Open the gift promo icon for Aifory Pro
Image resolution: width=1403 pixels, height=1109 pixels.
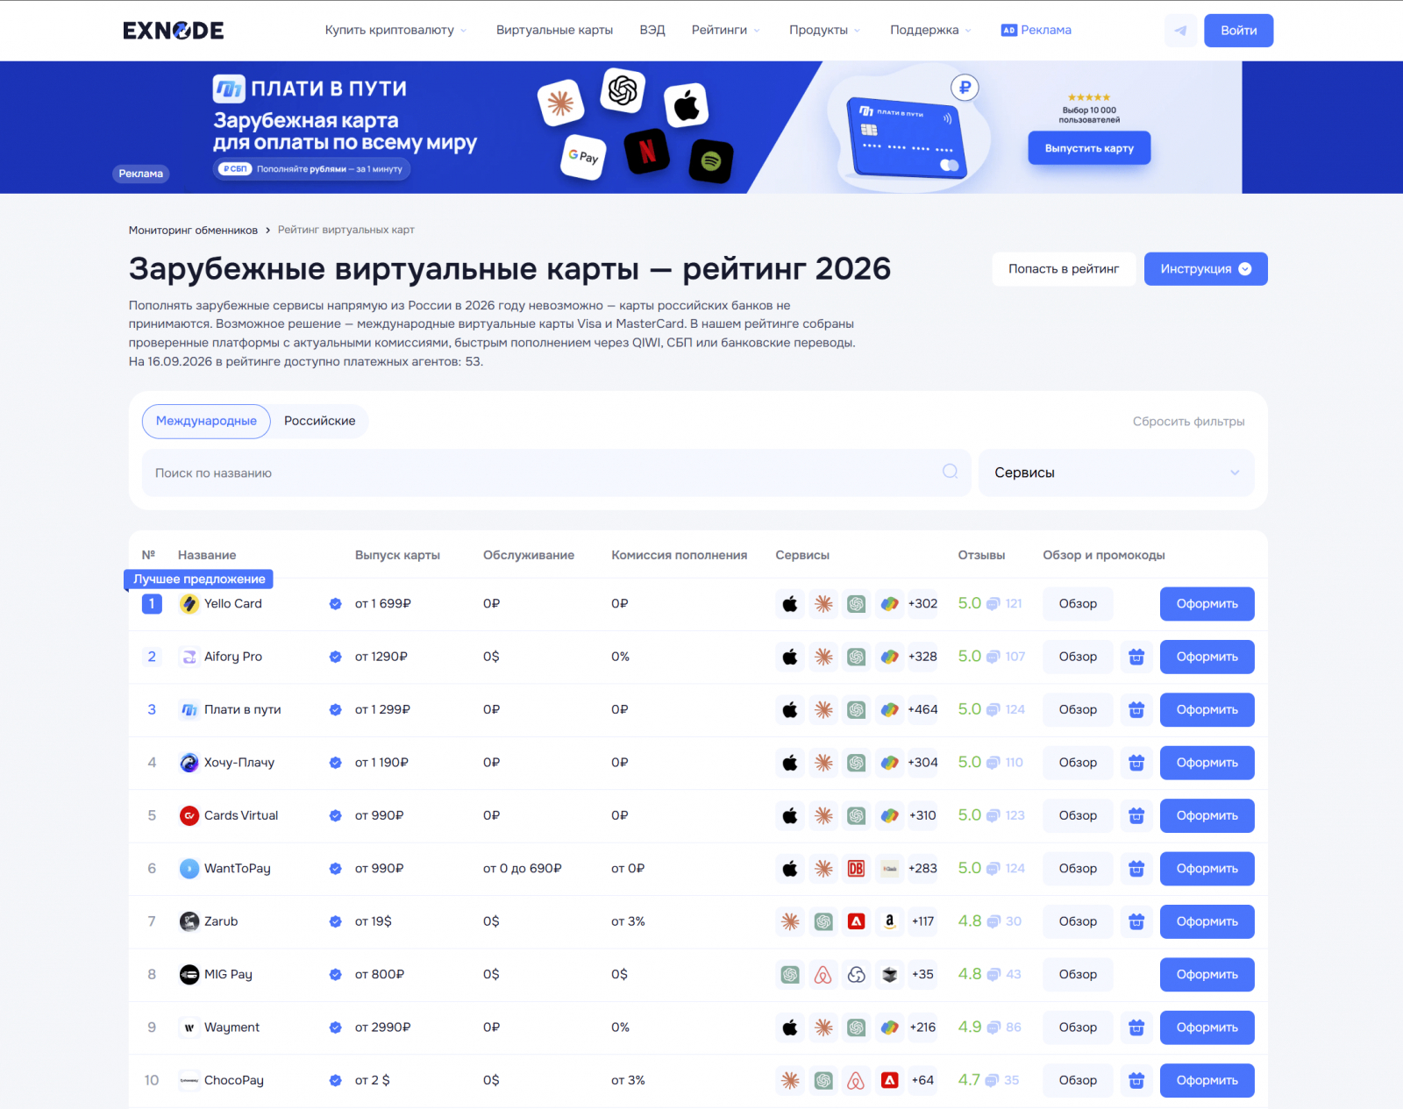1136,657
